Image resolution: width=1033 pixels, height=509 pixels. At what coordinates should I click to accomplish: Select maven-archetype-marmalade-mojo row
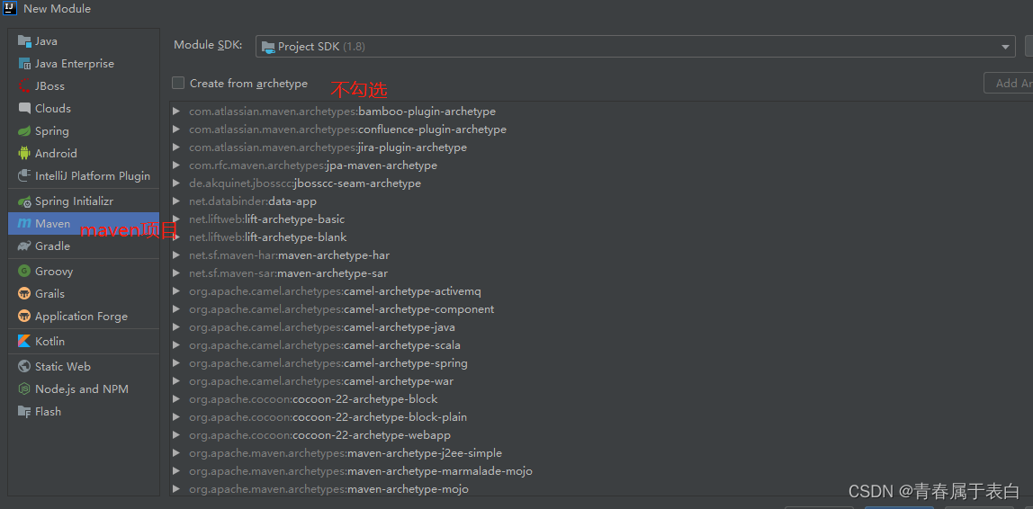point(601,471)
